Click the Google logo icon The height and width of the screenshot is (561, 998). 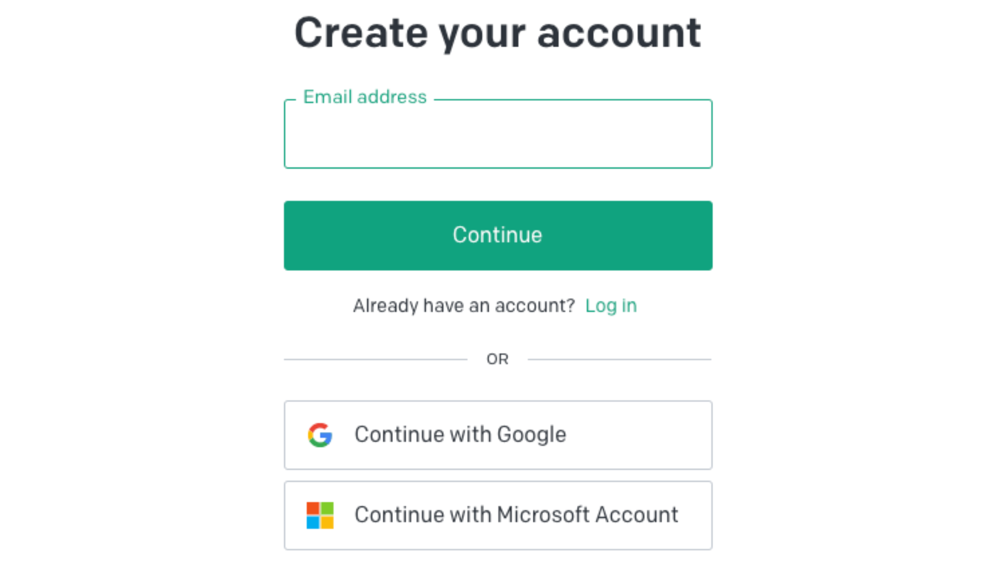[x=320, y=434]
